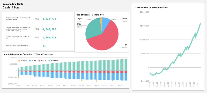Click the 'CAPEX' legend label
207x93 pixels.
click(24, 61)
